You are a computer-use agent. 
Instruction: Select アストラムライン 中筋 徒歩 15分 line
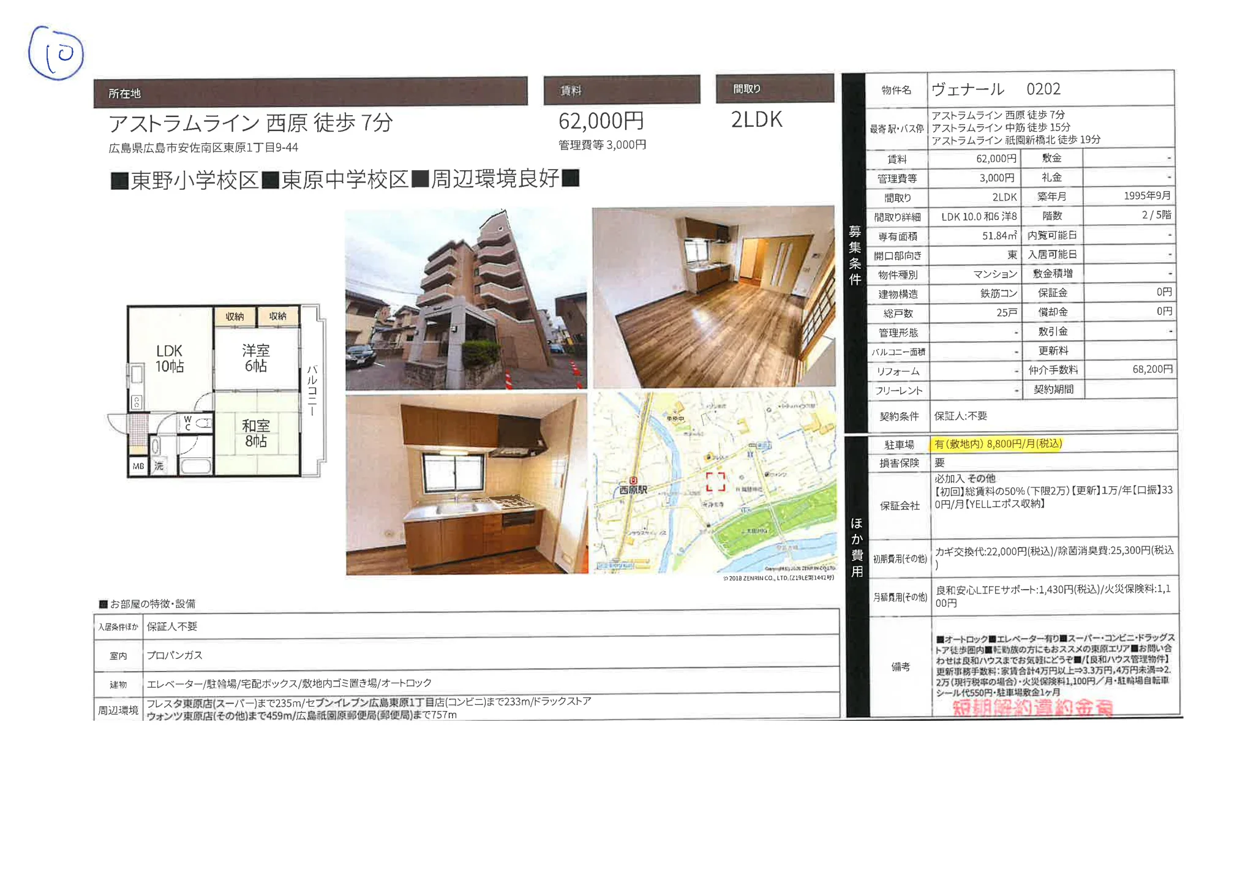pyautogui.click(x=1001, y=127)
